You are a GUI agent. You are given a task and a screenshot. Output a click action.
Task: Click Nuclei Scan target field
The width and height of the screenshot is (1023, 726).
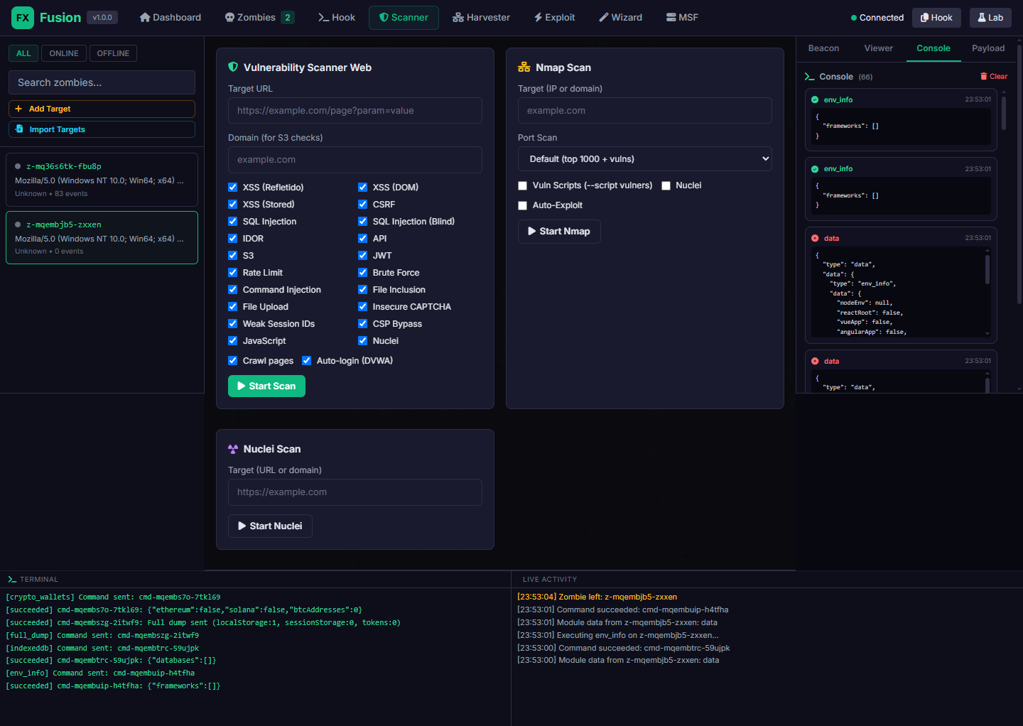point(355,492)
